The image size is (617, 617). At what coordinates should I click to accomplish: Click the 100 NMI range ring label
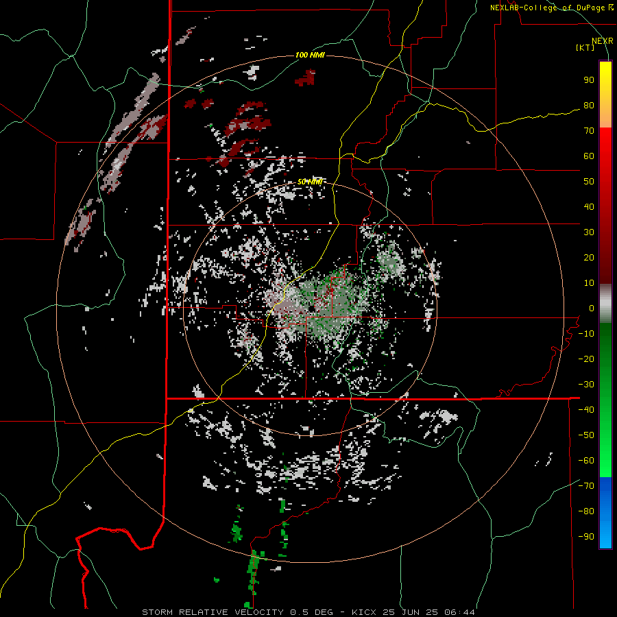[x=310, y=55]
